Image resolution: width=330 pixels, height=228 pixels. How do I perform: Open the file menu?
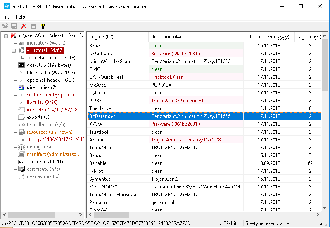(x=6, y=17)
